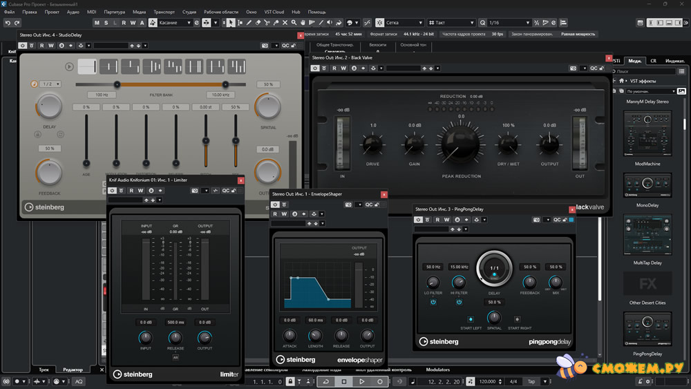Click snapshot camera in Black Valve window

pos(573,68)
